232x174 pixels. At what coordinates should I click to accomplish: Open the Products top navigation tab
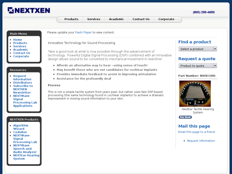(71, 19)
